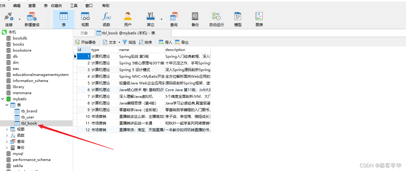Click the 排序 (Sort) button
This screenshot has width=406, height=171.
click(146, 42)
